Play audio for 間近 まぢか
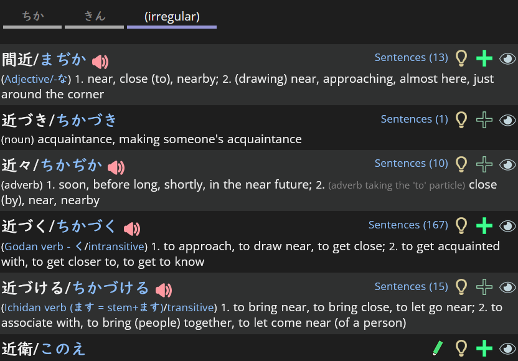This screenshot has height=361, width=518. point(100,61)
